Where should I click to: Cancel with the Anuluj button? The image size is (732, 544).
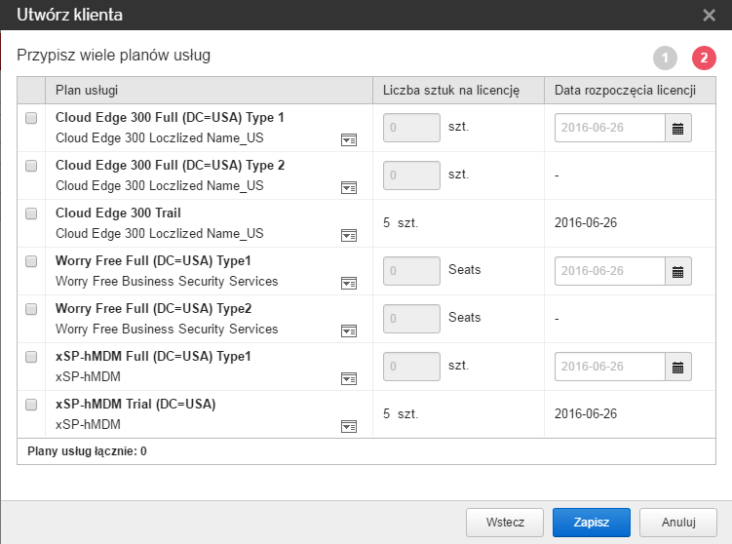tap(678, 523)
